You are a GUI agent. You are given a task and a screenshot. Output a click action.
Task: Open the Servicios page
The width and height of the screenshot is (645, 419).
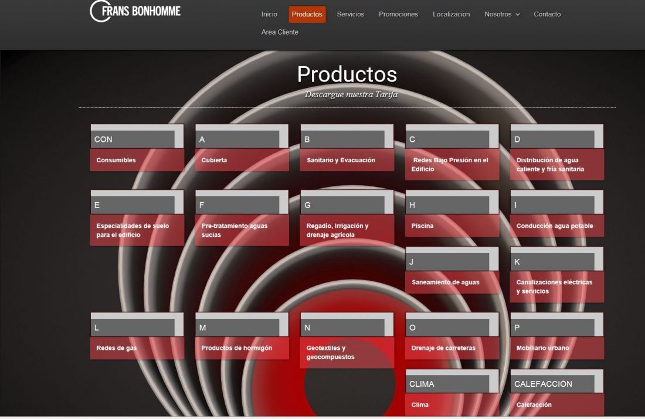[x=351, y=14]
